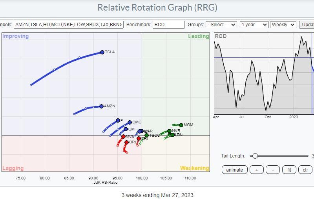
Task: Select the AMZN data point
Action: pos(101,106)
